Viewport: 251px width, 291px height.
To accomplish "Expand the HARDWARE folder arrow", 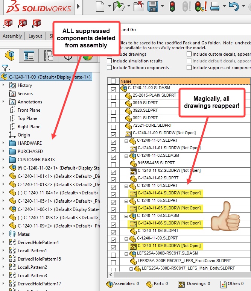I will point(3,143).
